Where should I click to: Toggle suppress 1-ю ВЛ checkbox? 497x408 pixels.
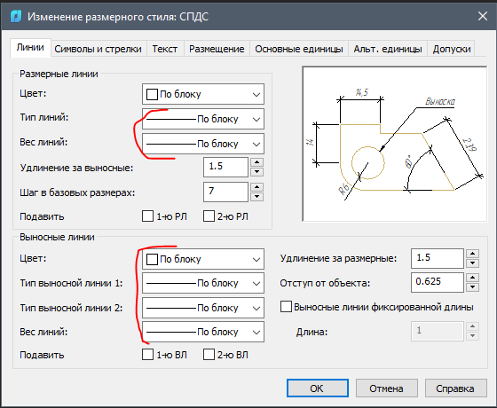click(147, 355)
